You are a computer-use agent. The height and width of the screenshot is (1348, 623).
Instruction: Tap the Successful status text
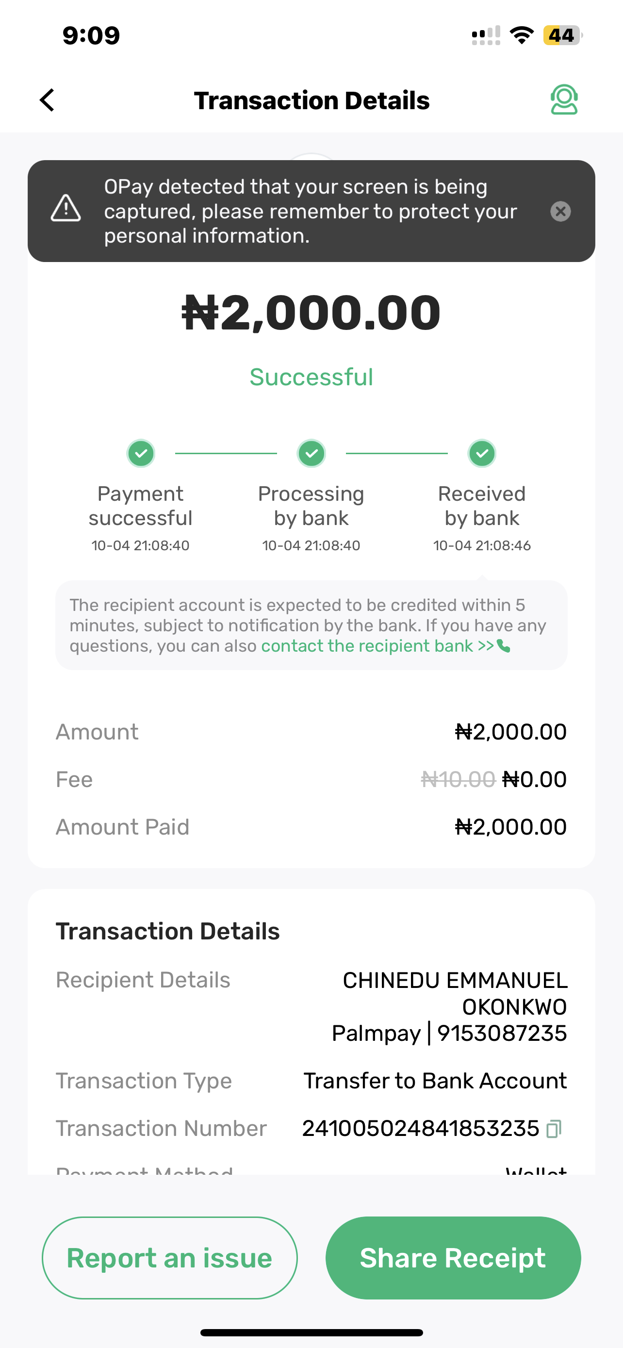click(311, 378)
